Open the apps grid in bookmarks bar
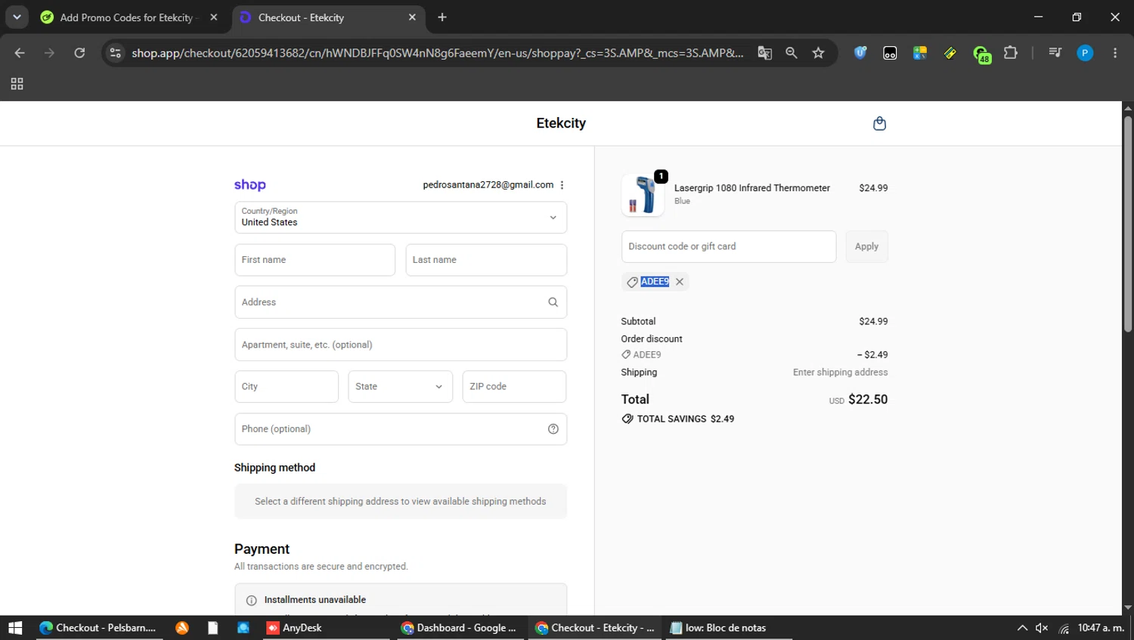1134x640 pixels. [17, 84]
